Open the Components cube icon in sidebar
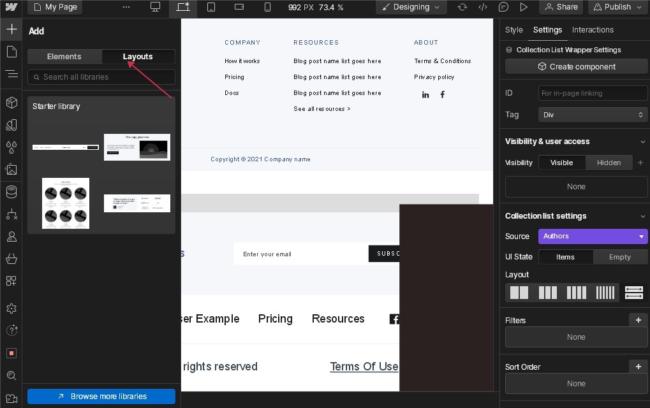 (11, 103)
